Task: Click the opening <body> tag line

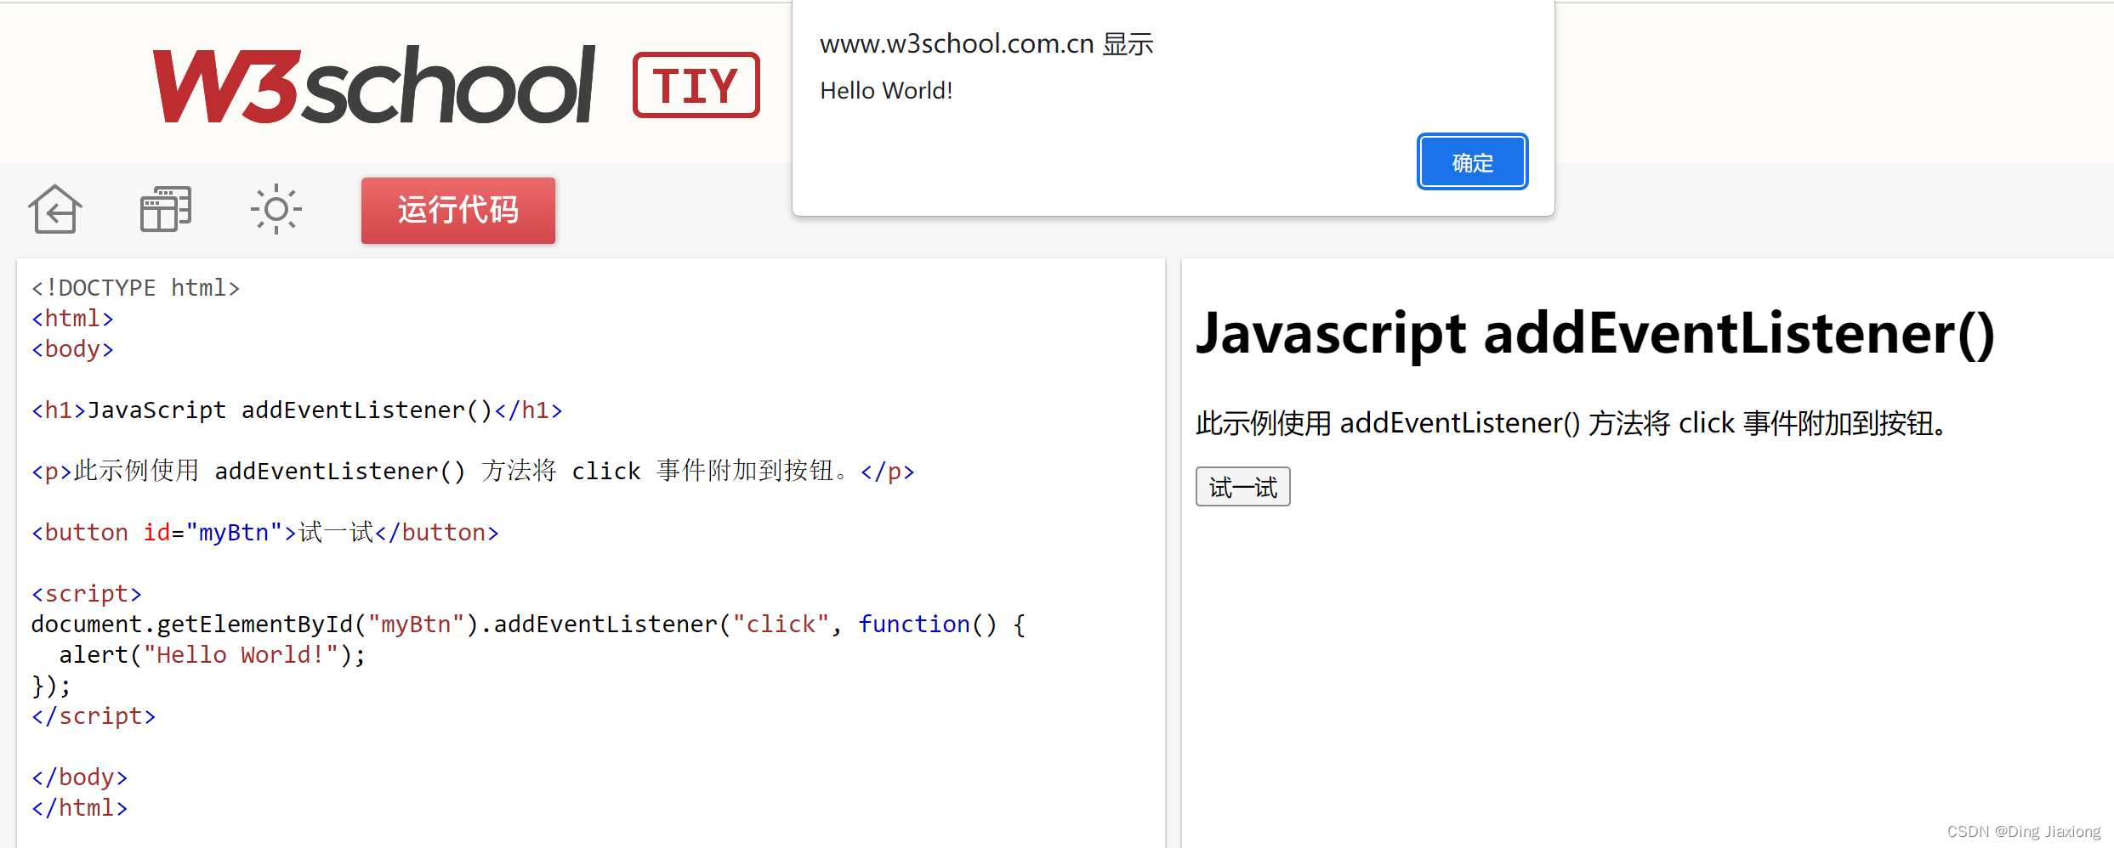Action: tap(72, 349)
